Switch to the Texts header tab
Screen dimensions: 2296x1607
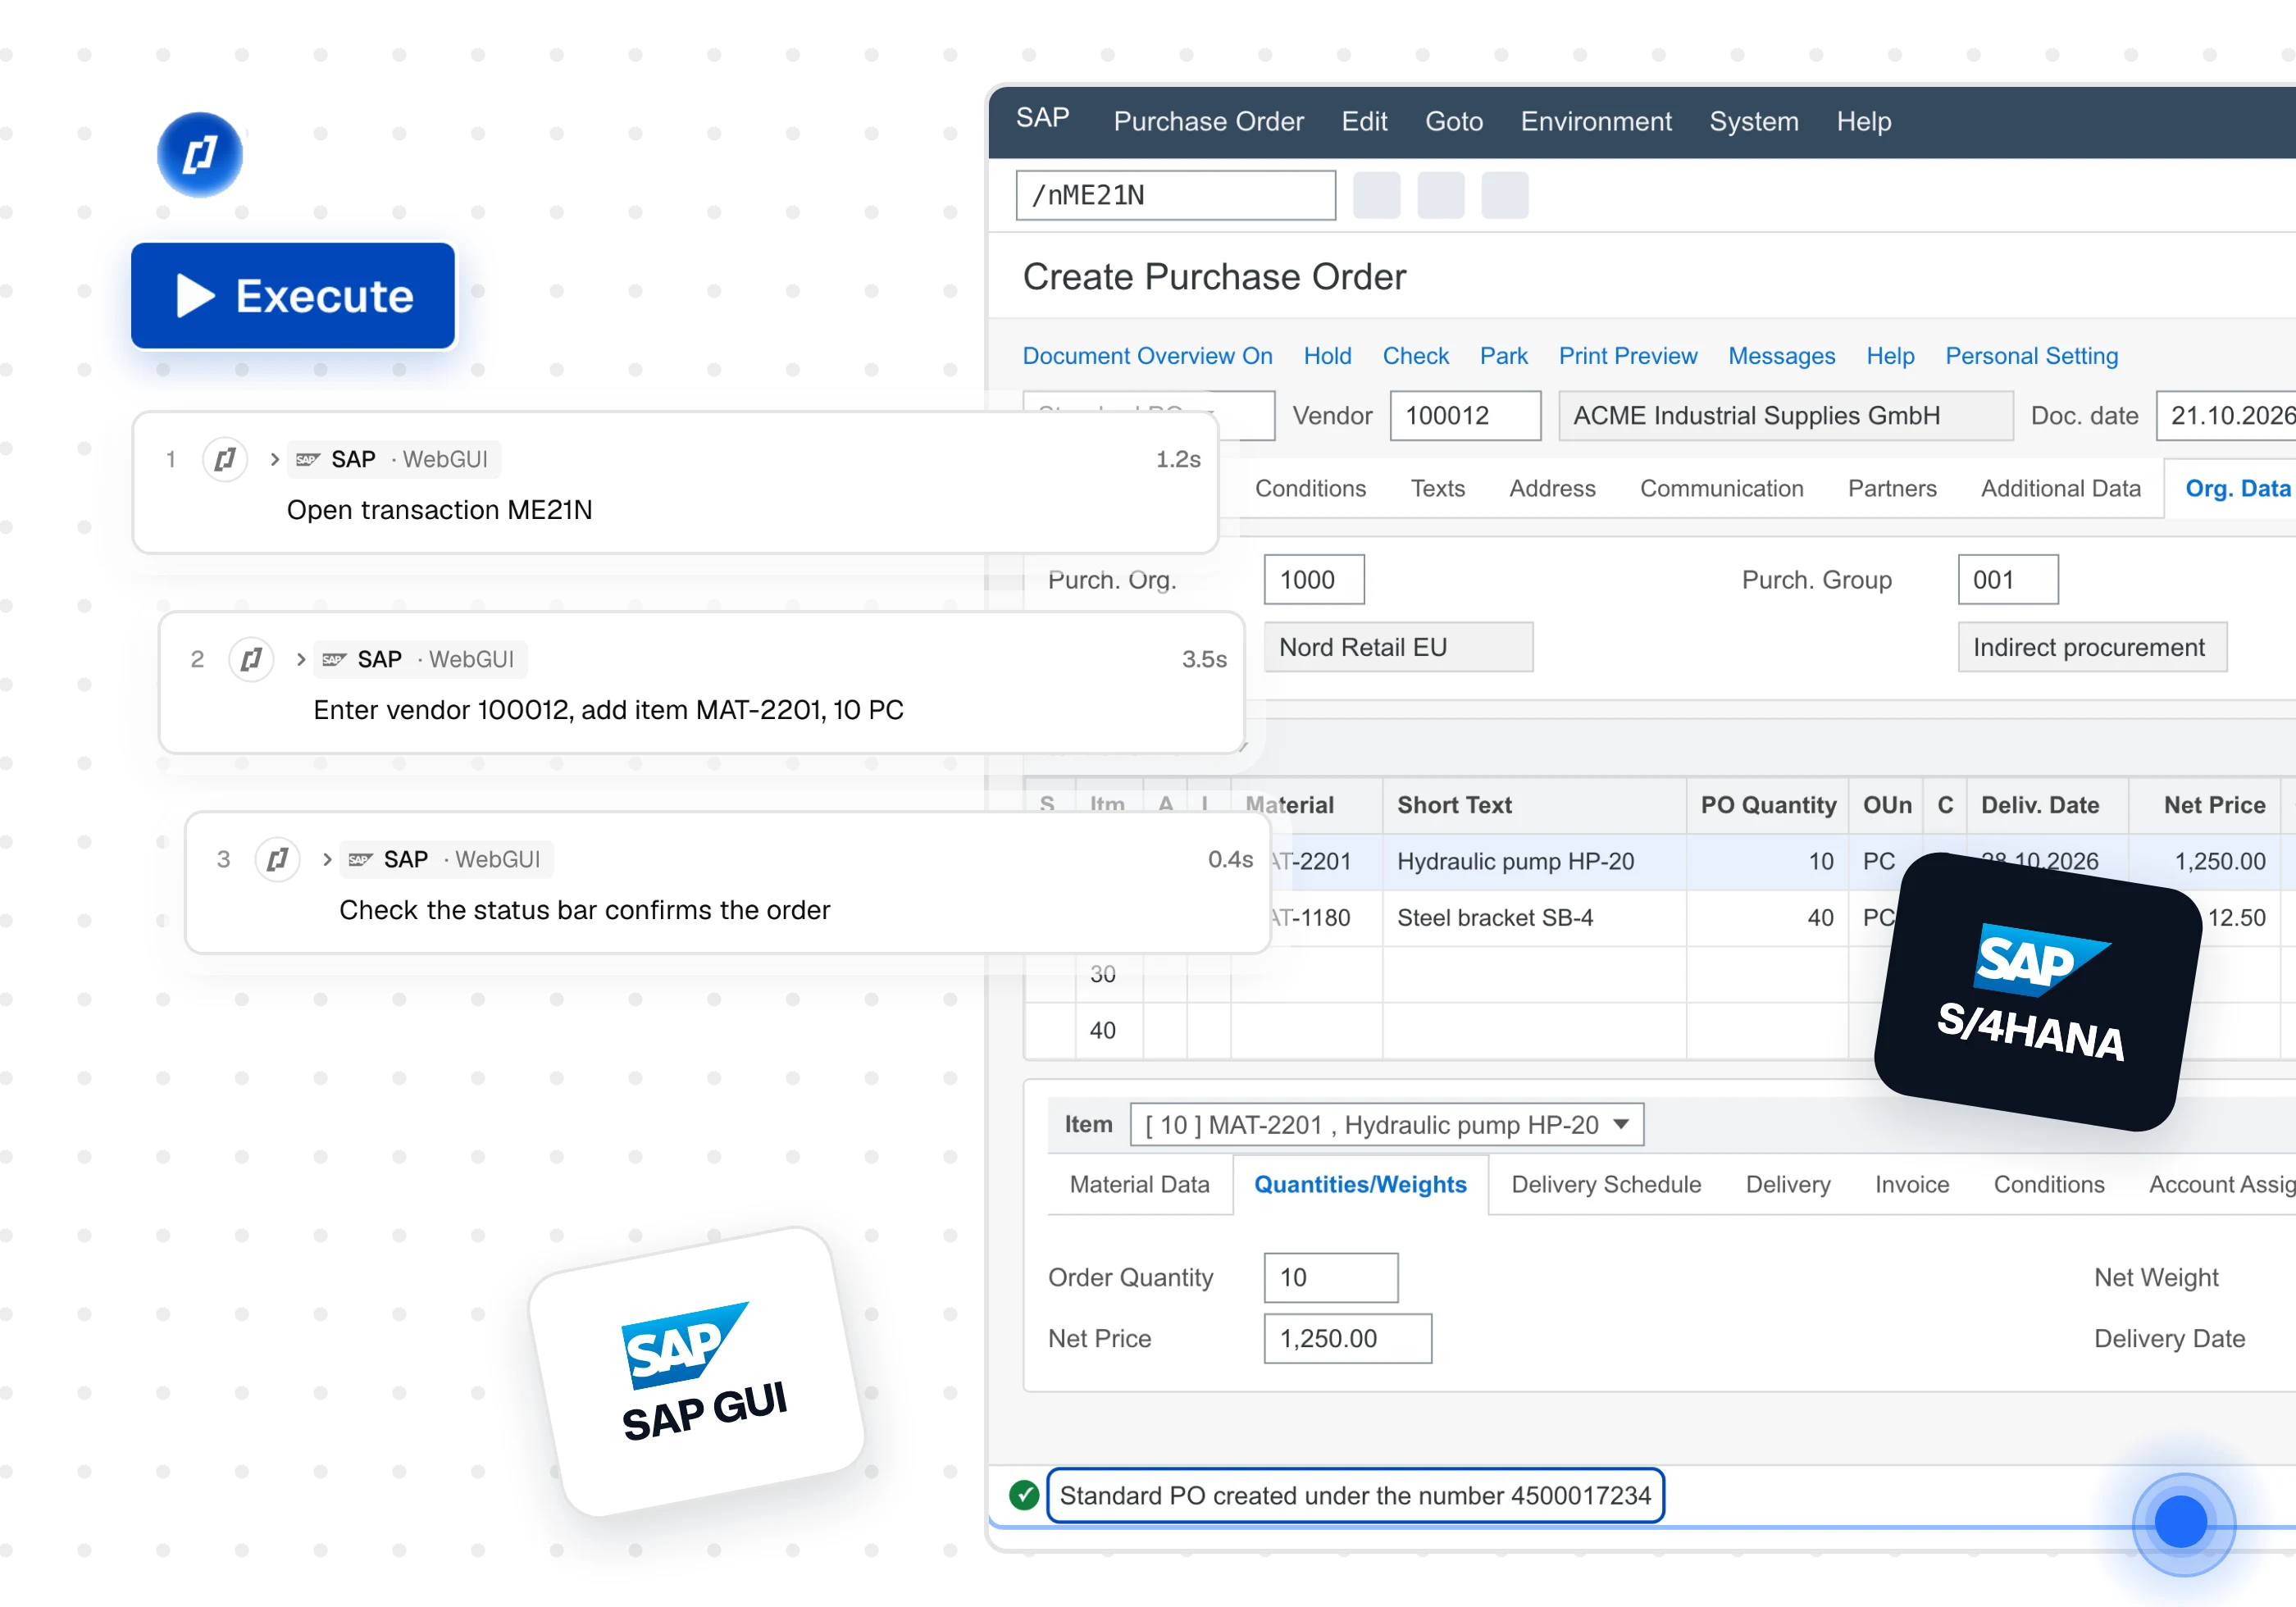1437,488
